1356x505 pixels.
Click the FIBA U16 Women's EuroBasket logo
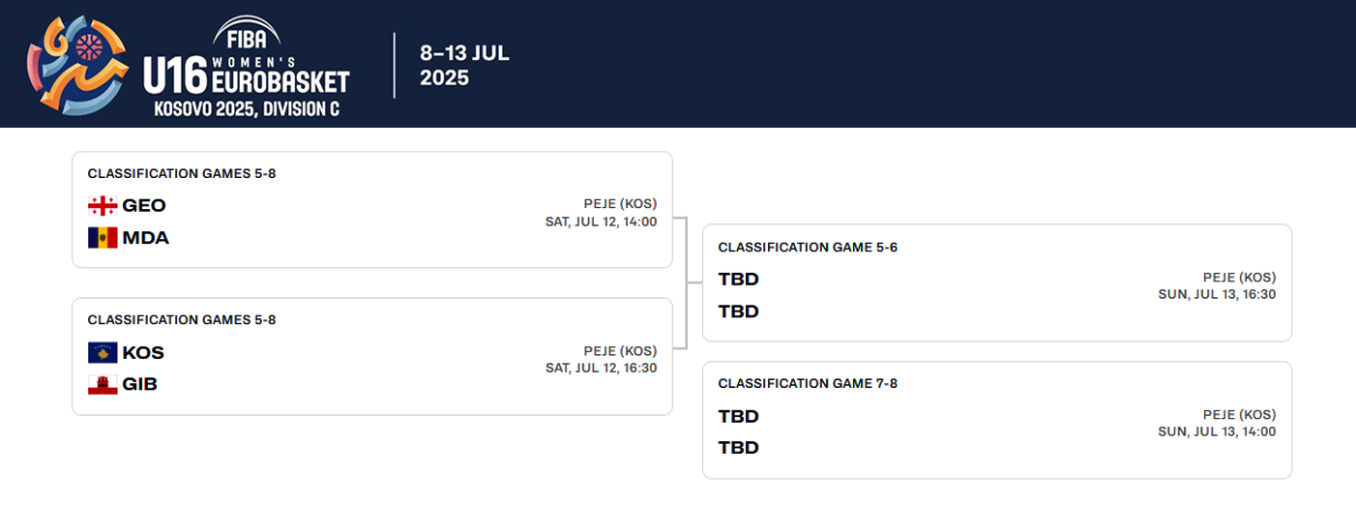189,65
